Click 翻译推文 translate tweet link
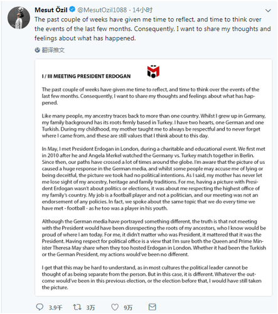This screenshot has height=314, width=278. (x=53, y=50)
